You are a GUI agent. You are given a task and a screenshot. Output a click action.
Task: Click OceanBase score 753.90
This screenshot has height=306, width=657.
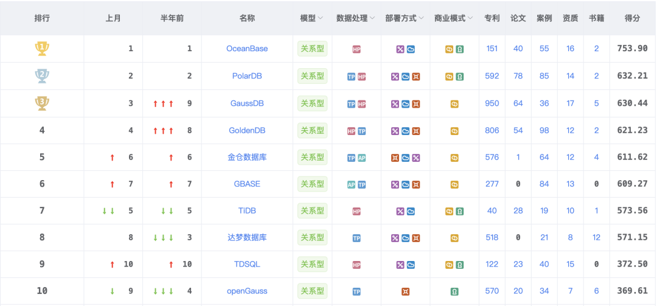632,49
